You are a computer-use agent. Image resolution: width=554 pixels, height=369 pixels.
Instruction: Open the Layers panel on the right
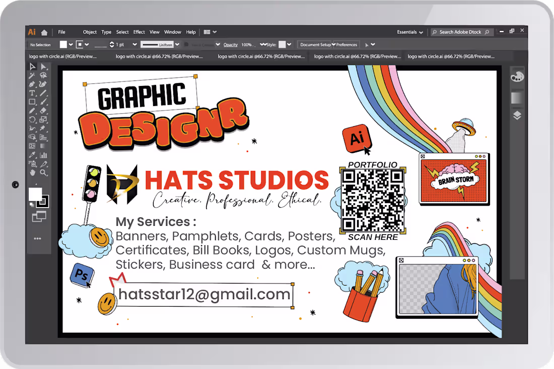pyautogui.click(x=516, y=115)
